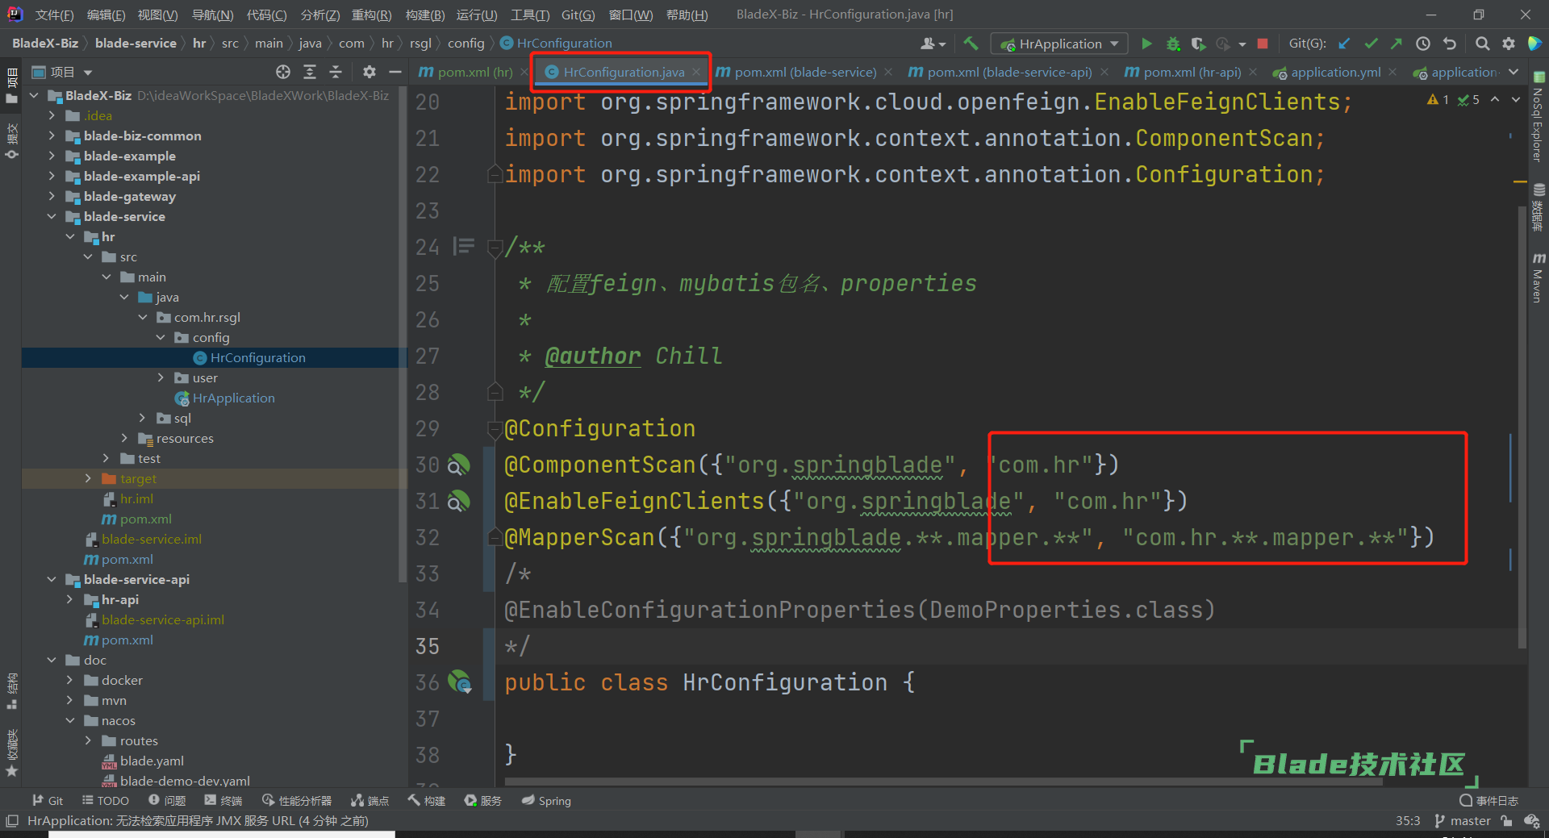The height and width of the screenshot is (838, 1549).
Task: Locate opened file in project tree
Action: [x=283, y=72]
